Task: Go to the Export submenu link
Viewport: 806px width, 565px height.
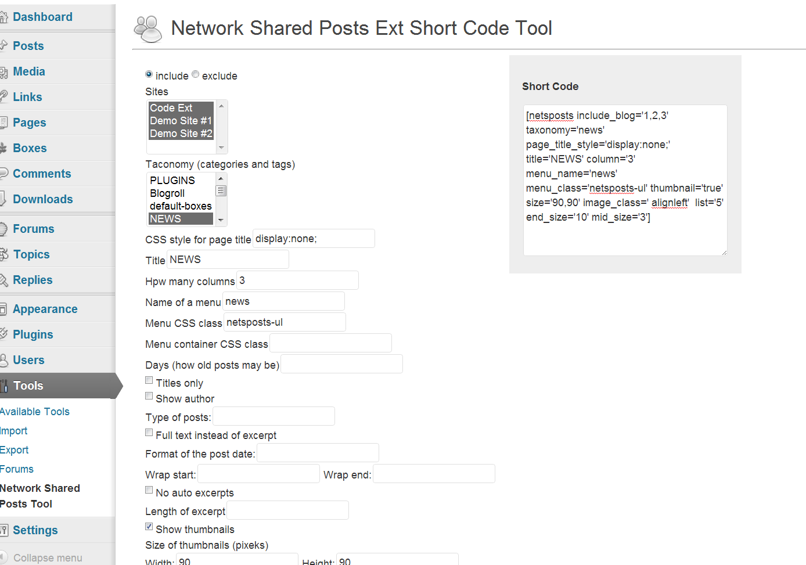Action: [15, 450]
